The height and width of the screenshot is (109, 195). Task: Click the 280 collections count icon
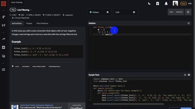click(21, 15)
